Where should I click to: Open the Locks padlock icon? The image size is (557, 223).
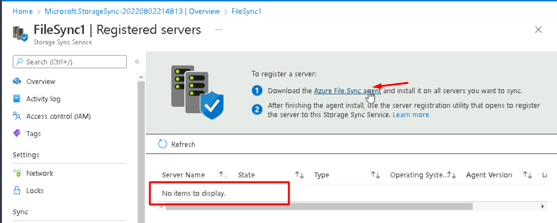pyautogui.click(x=17, y=190)
